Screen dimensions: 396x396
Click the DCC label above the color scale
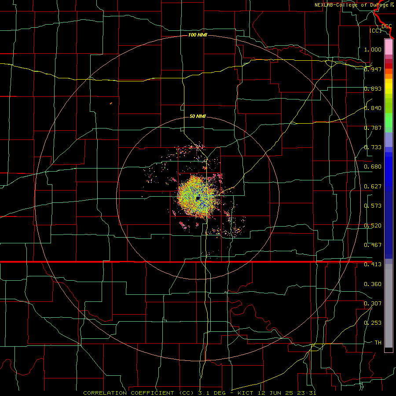(386, 26)
